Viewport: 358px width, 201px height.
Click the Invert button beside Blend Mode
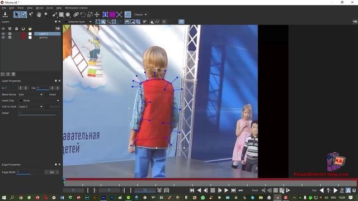pyautogui.click(x=53, y=94)
